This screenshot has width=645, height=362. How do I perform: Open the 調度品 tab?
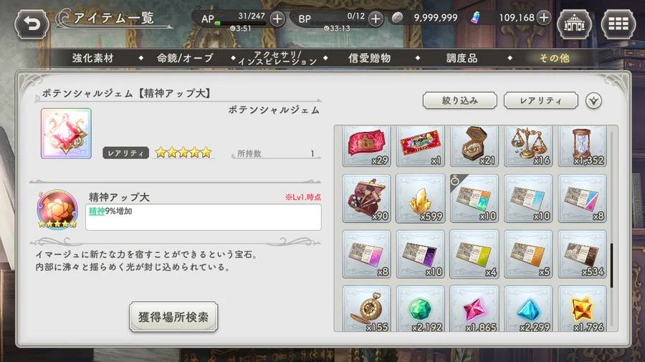(462, 58)
